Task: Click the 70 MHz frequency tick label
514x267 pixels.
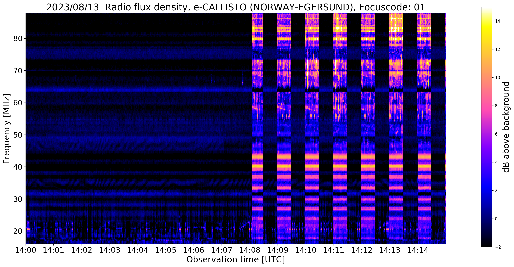Action: [x=18, y=71]
